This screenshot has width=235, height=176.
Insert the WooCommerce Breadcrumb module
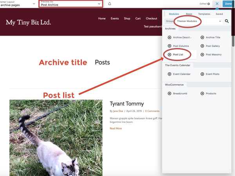coord(178,93)
